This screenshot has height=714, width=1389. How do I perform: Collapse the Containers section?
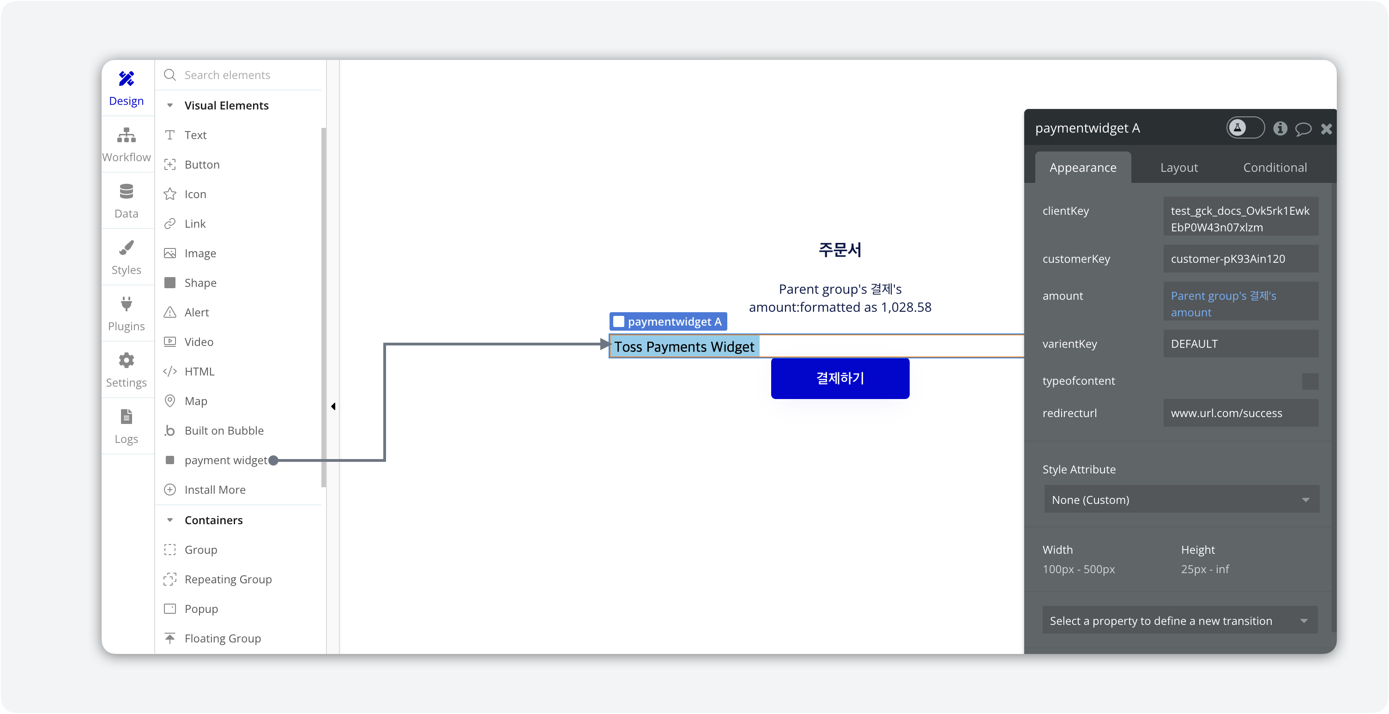(170, 520)
